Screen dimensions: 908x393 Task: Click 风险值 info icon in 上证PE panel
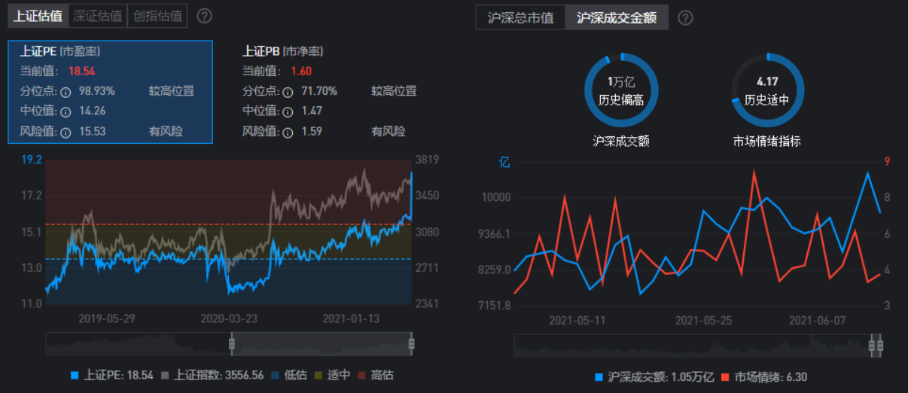(x=66, y=133)
